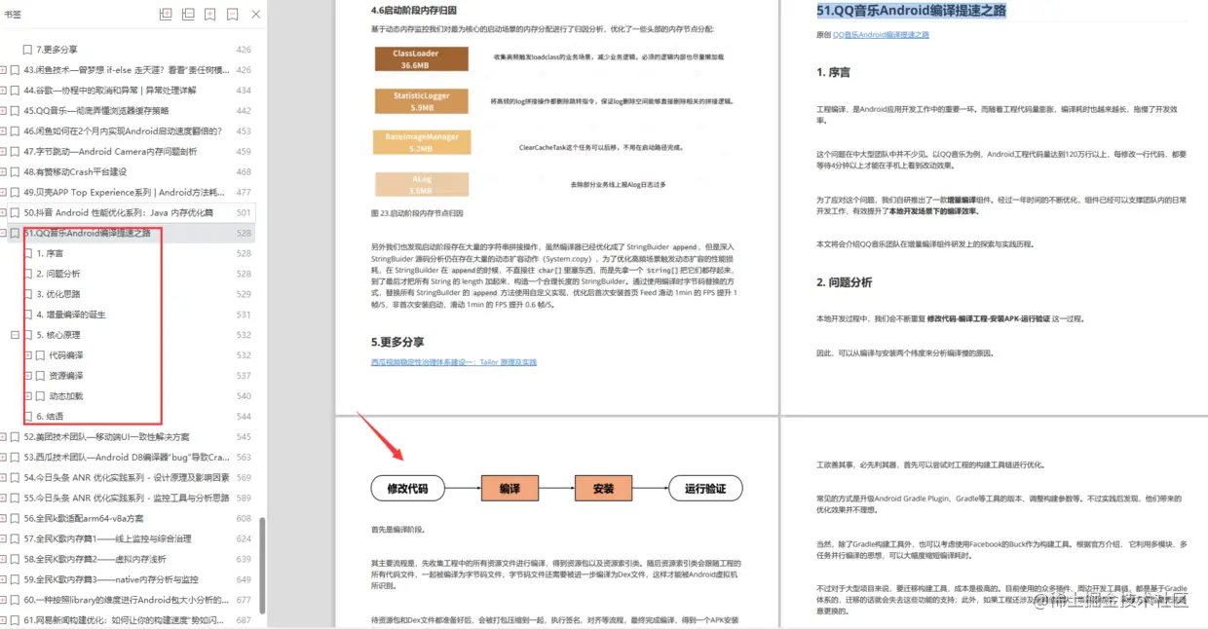Click bookmark icon beside 代码编译

[x=40, y=355]
